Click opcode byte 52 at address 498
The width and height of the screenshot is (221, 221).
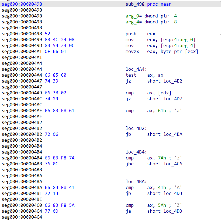tap(47, 34)
